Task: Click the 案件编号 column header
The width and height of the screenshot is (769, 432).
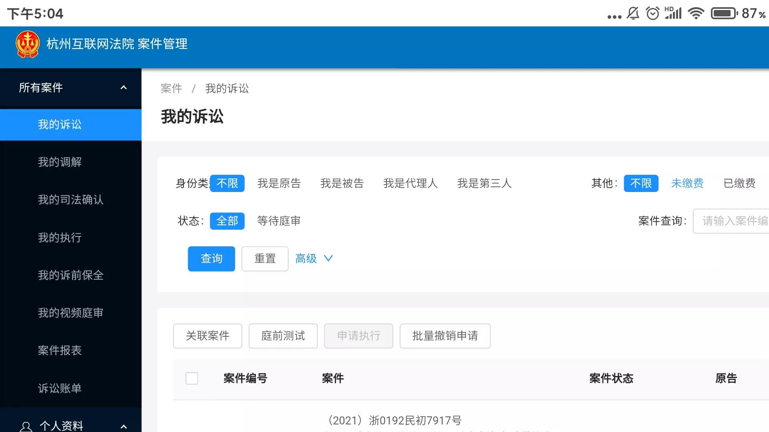Action: [246, 378]
